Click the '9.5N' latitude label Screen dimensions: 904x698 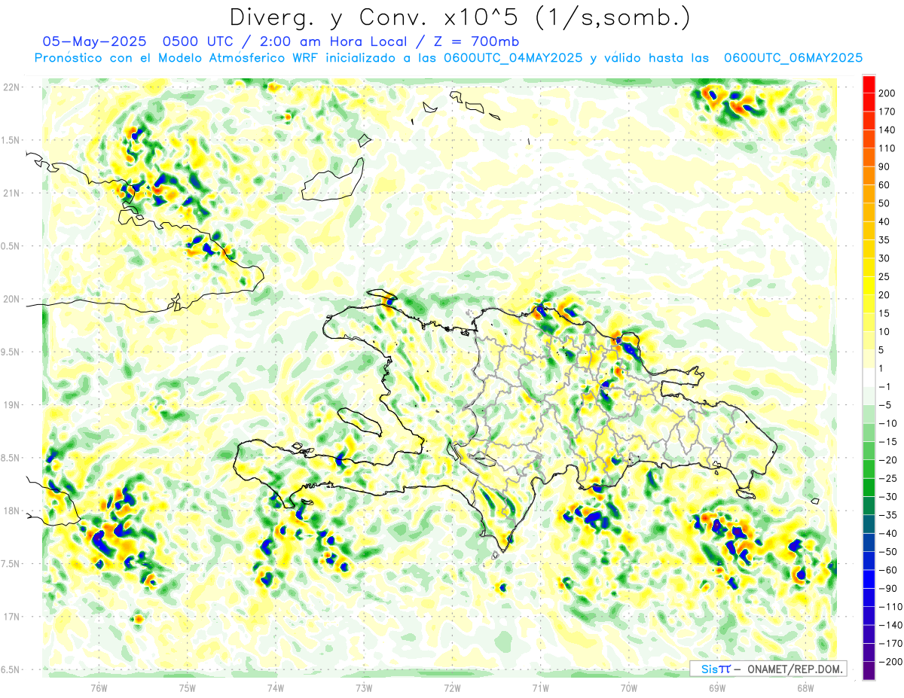click(x=10, y=352)
